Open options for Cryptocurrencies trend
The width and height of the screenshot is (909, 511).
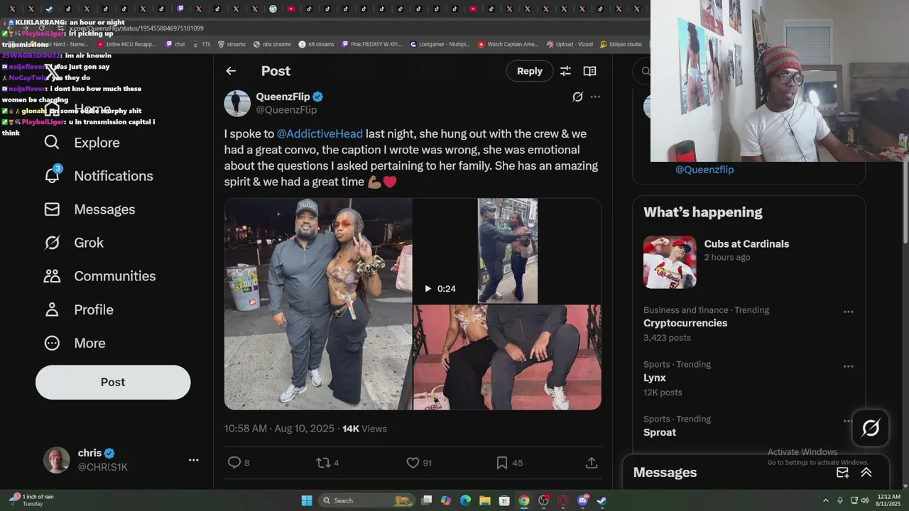click(x=848, y=312)
